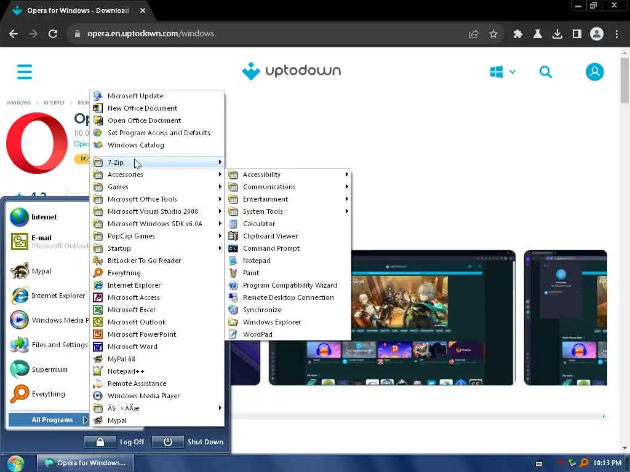Click the Microsoft Word icon
This screenshot has height=472, width=630.
click(98, 347)
